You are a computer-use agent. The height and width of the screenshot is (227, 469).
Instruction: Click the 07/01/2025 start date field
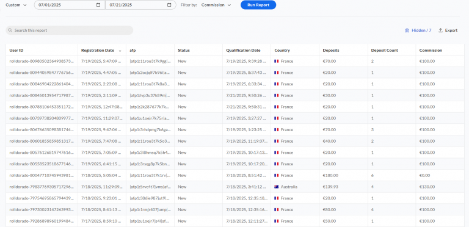tap(70, 5)
